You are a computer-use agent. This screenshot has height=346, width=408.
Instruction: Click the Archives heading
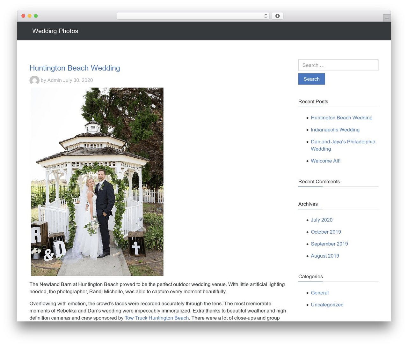(x=308, y=204)
